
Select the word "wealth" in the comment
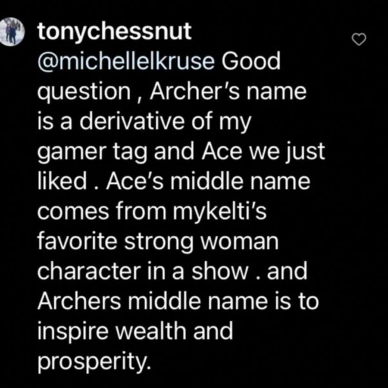151,331
